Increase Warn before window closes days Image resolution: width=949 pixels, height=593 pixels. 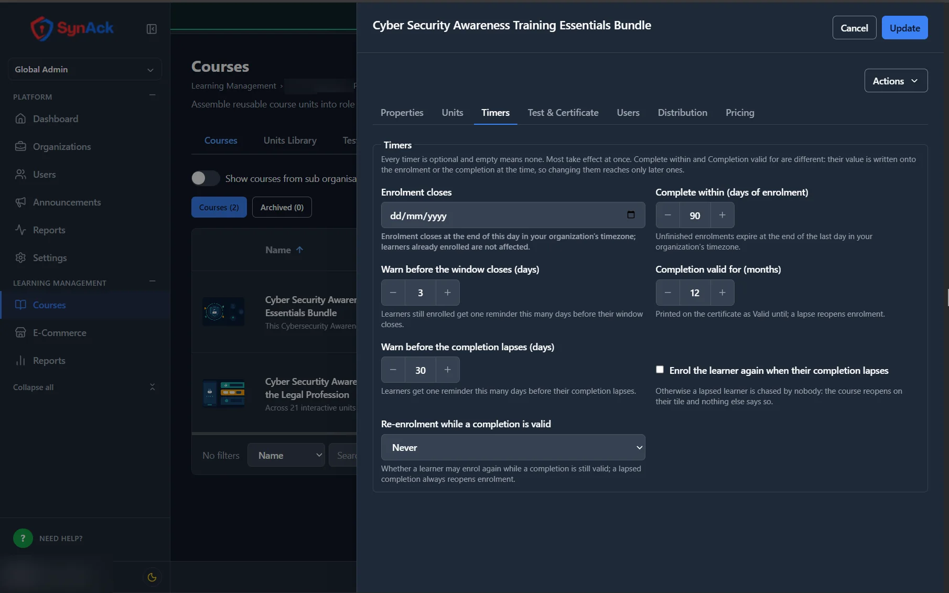click(x=447, y=293)
